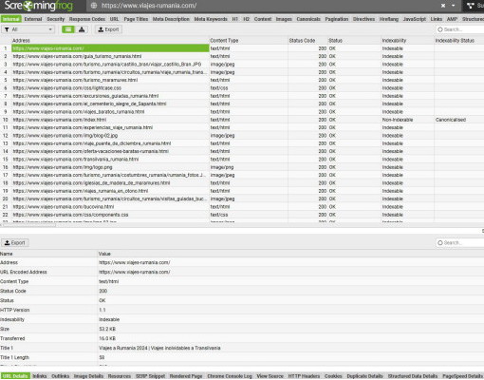484x380 pixels.
Task: Switch to the Page Titles tab
Action: 136,19
